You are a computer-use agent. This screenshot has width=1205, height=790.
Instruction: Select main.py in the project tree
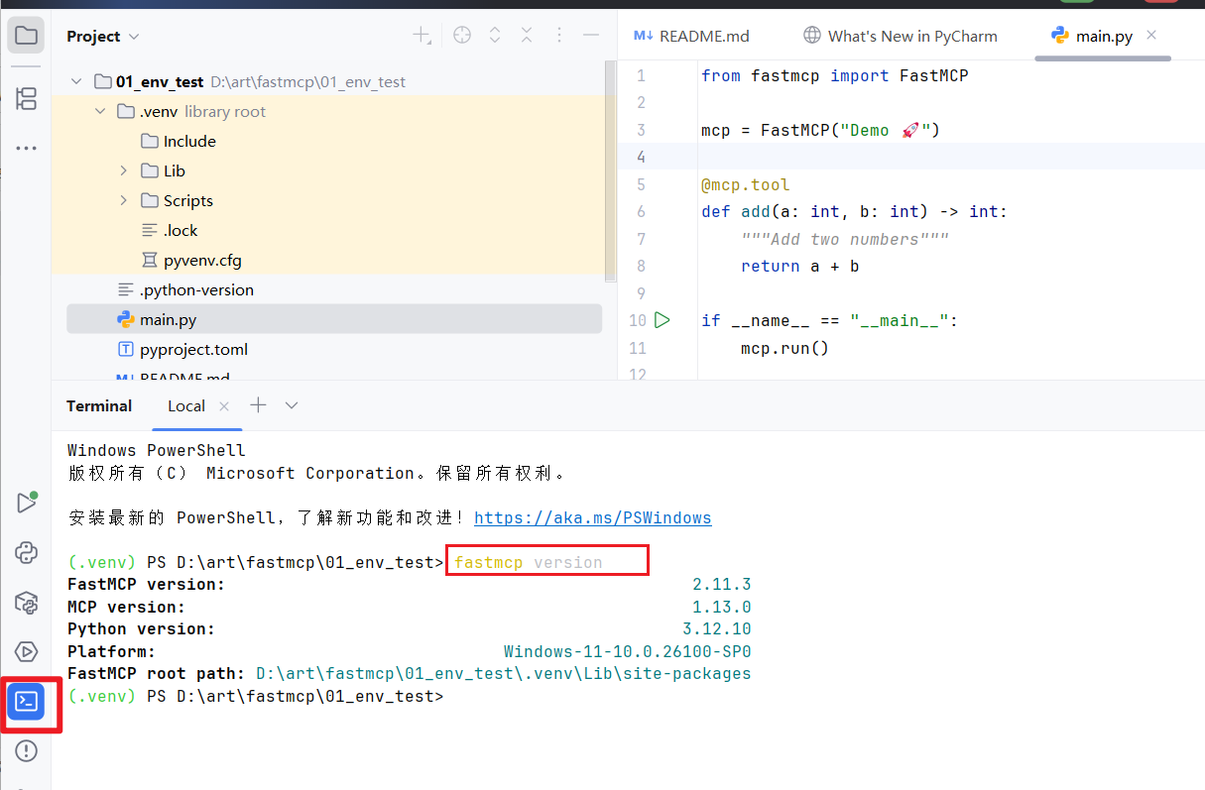coord(333,319)
